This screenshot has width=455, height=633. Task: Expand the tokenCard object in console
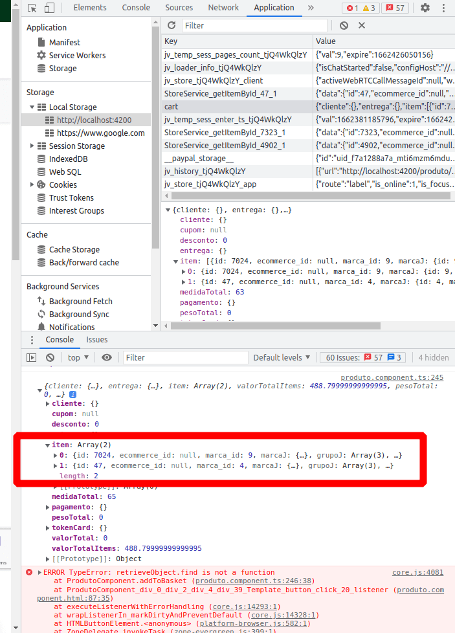48,528
